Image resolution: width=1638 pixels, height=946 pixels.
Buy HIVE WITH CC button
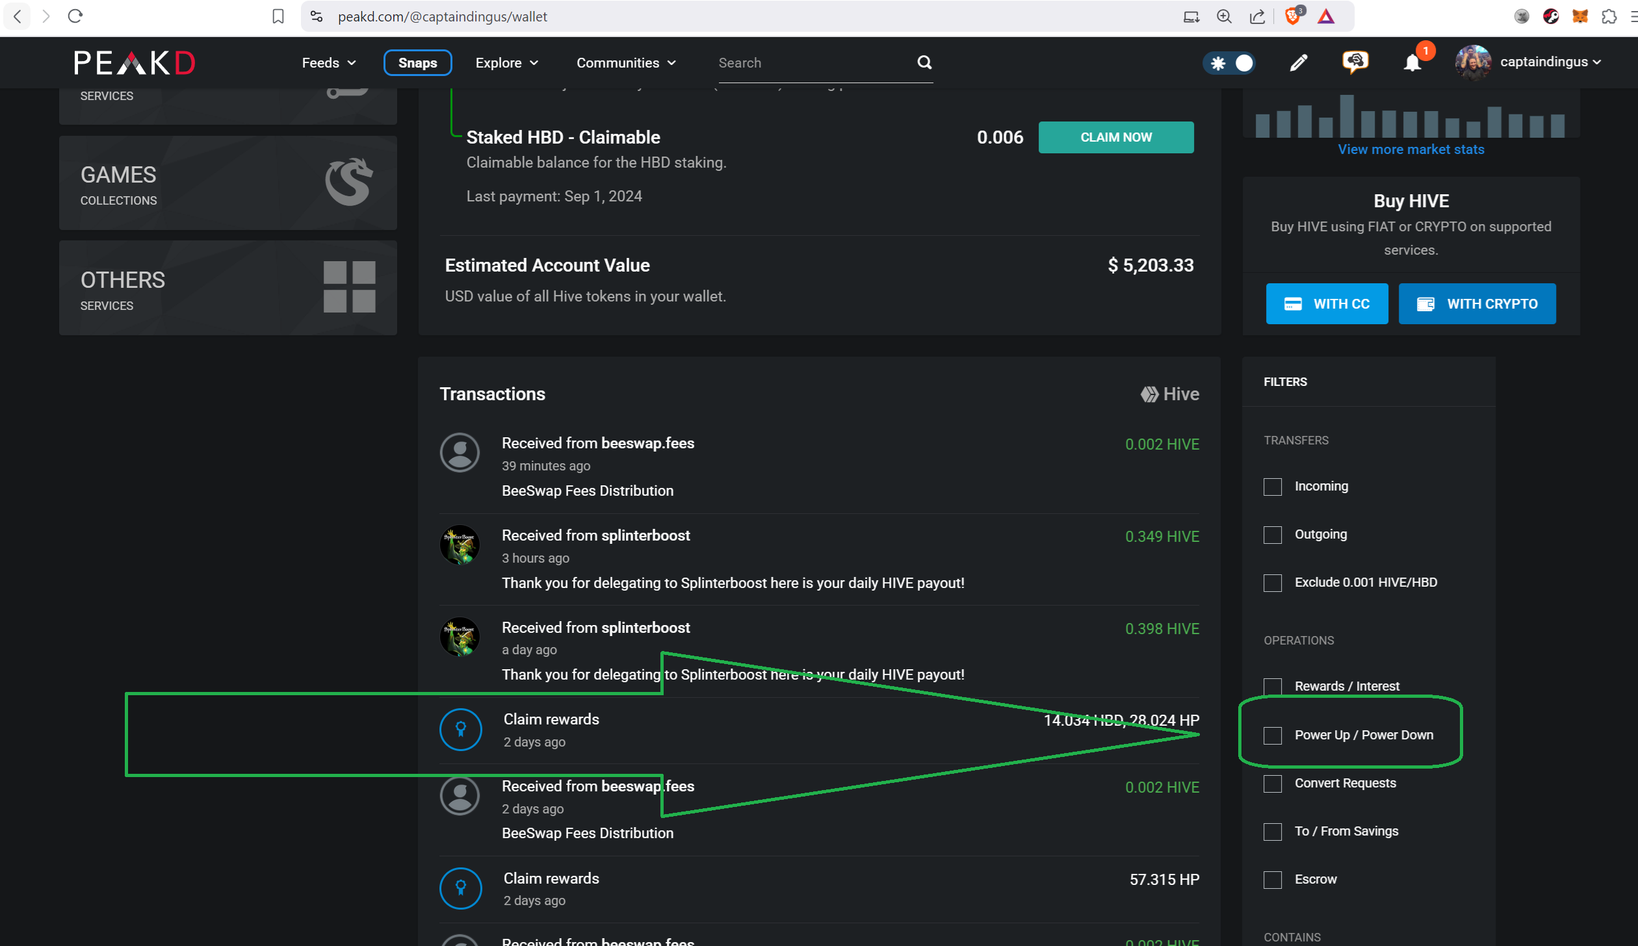coord(1327,303)
